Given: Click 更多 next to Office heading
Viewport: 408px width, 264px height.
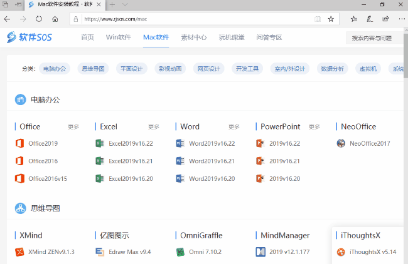Looking at the screenshot, I should pyautogui.click(x=73, y=127).
